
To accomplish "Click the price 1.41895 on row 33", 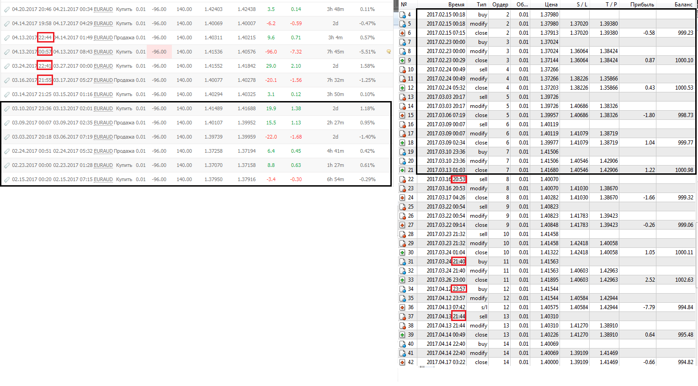I will pyautogui.click(x=549, y=280).
